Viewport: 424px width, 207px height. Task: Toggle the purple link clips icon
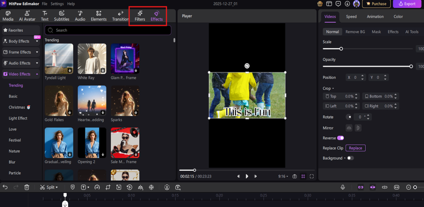[x=361, y=187]
